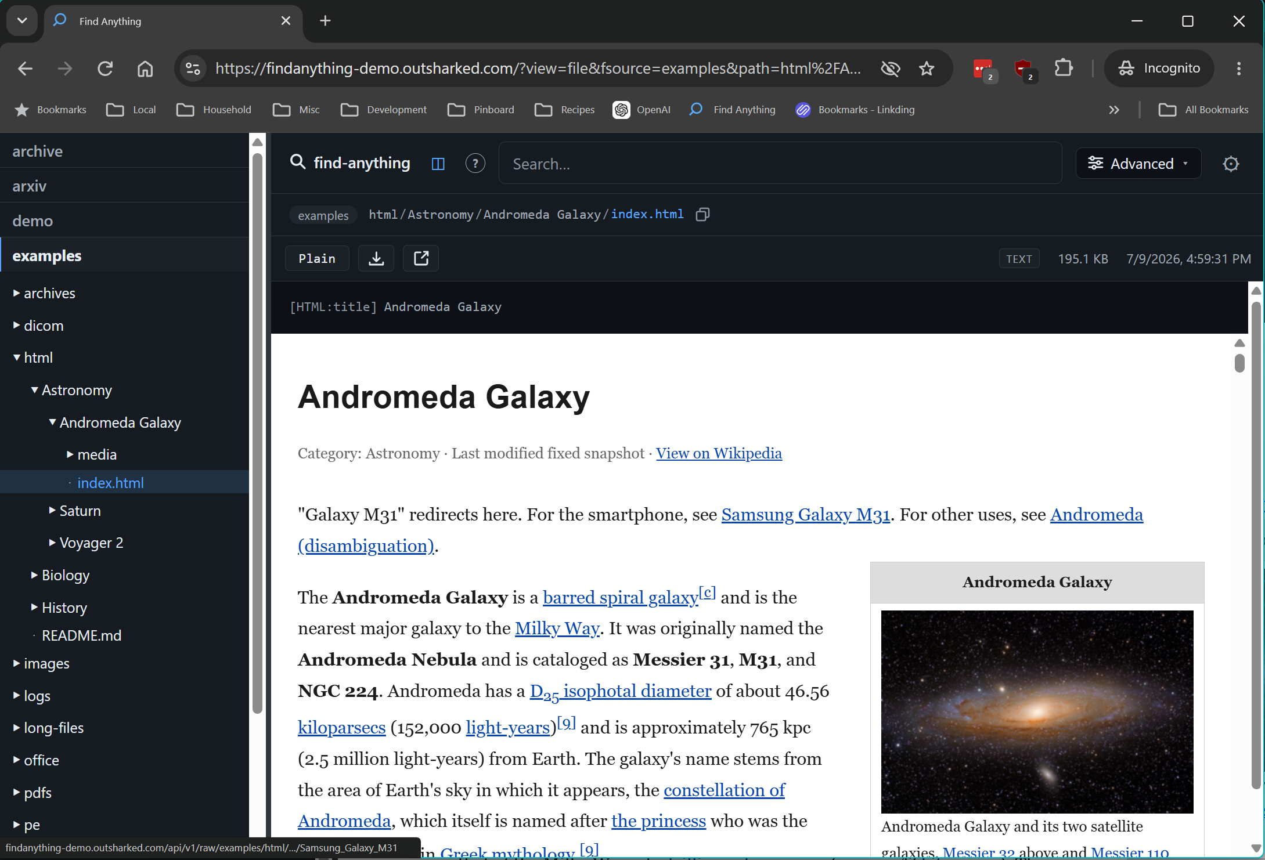Click the tracking protection eye icon
Screen dimensions: 1265x860
coord(890,68)
